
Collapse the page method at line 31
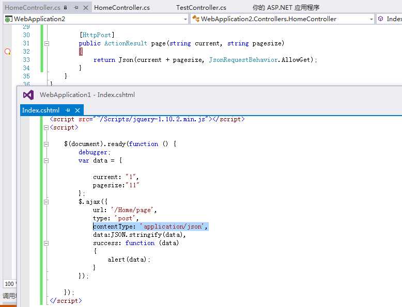coord(47,43)
